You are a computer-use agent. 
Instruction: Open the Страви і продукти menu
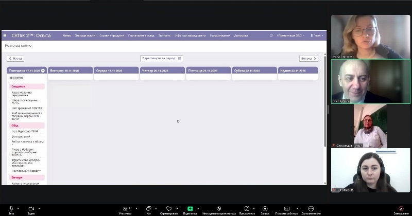(x=112, y=35)
